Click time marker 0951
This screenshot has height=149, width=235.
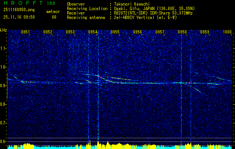[25, 32]
